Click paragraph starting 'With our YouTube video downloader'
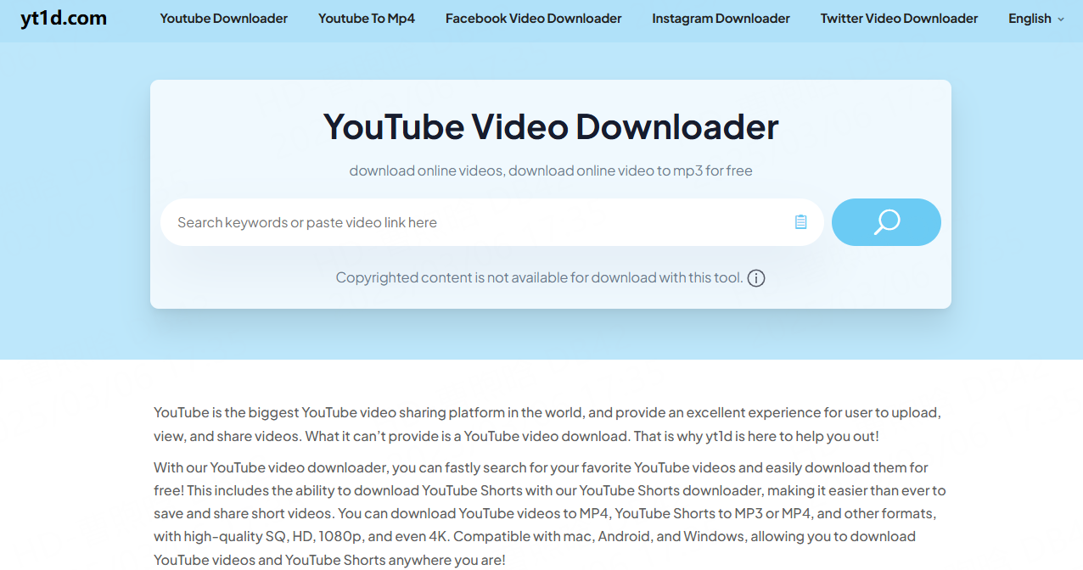Screen dimensions: 1083x570 click(550, 513)
